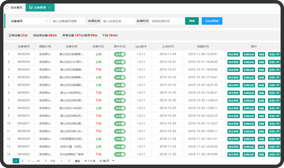The width and height of the screenshot is (284, 168).
Task: Click the 设备编号 column header
Action: point(24,46)
